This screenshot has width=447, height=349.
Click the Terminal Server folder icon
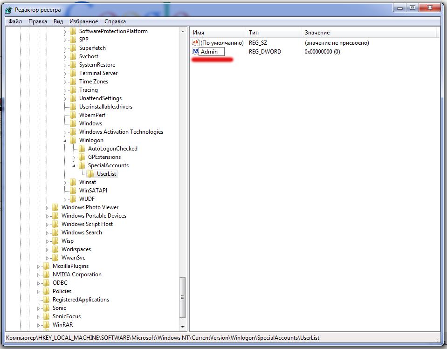(x=73, y=73)
